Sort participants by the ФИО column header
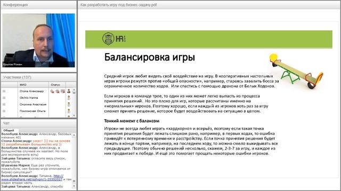The width and height of the screenshot is (341, 191). [33, 85]
